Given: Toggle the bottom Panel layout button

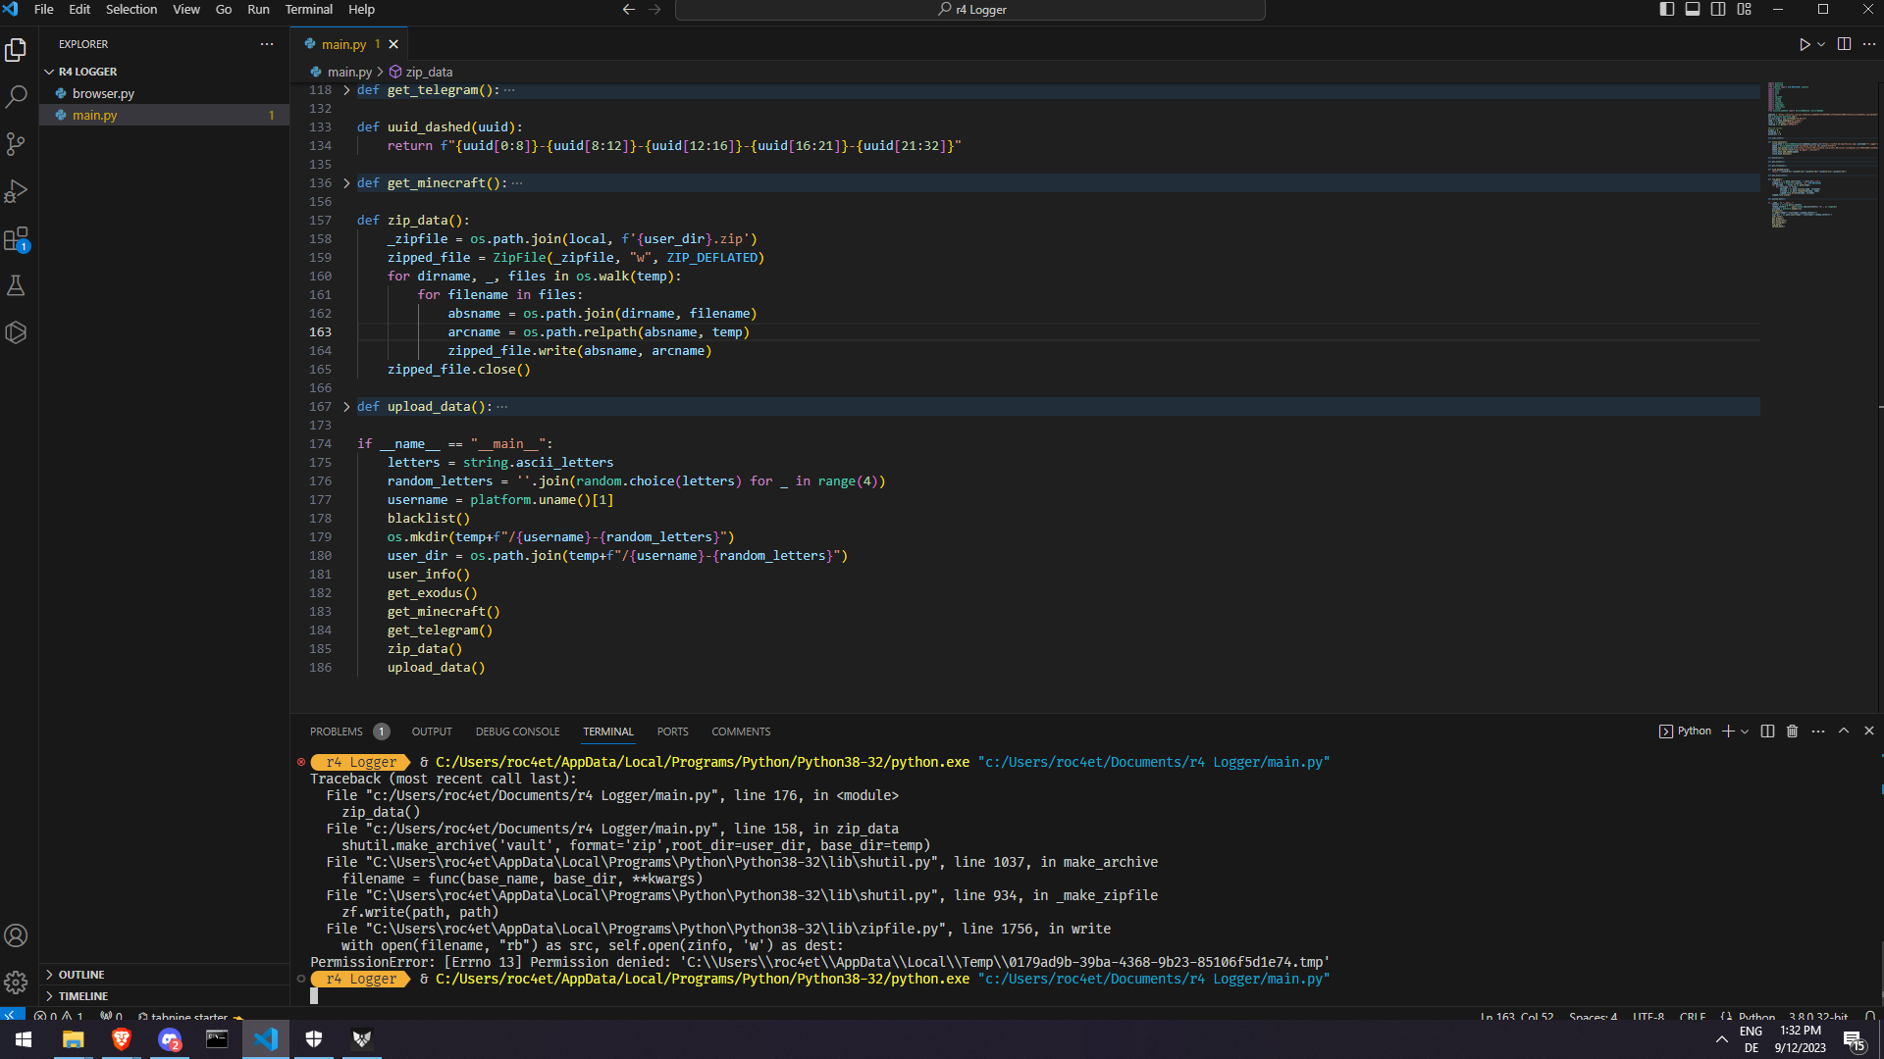Looking at the screenshot, I should [1693, 10].
